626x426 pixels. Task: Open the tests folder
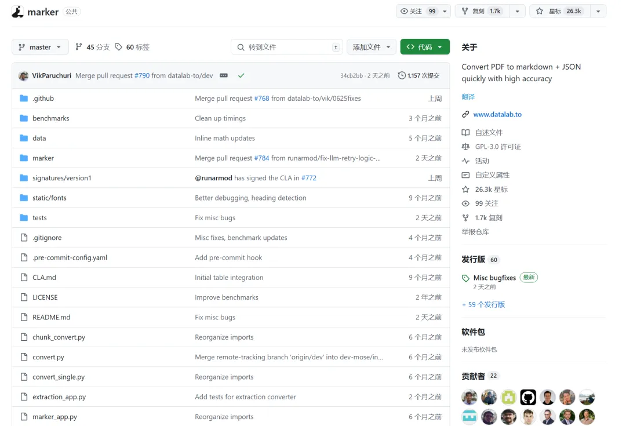39,217
